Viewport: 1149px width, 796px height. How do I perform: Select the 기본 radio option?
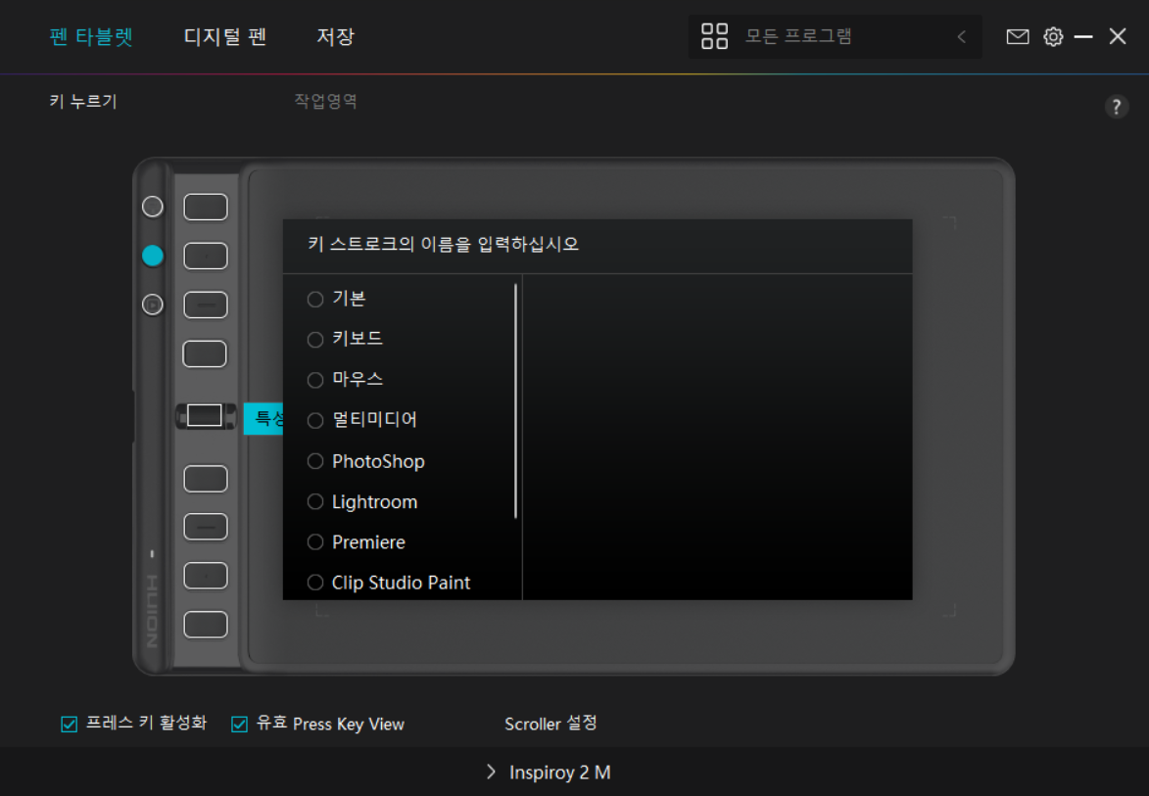[315, 299]
